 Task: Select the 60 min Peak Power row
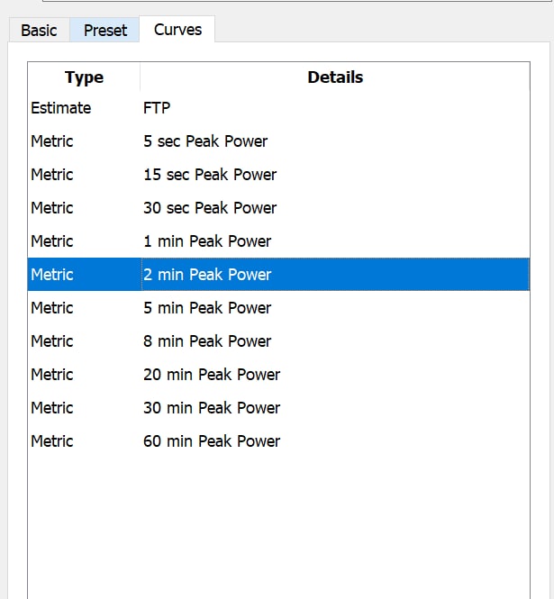(278, 440)
